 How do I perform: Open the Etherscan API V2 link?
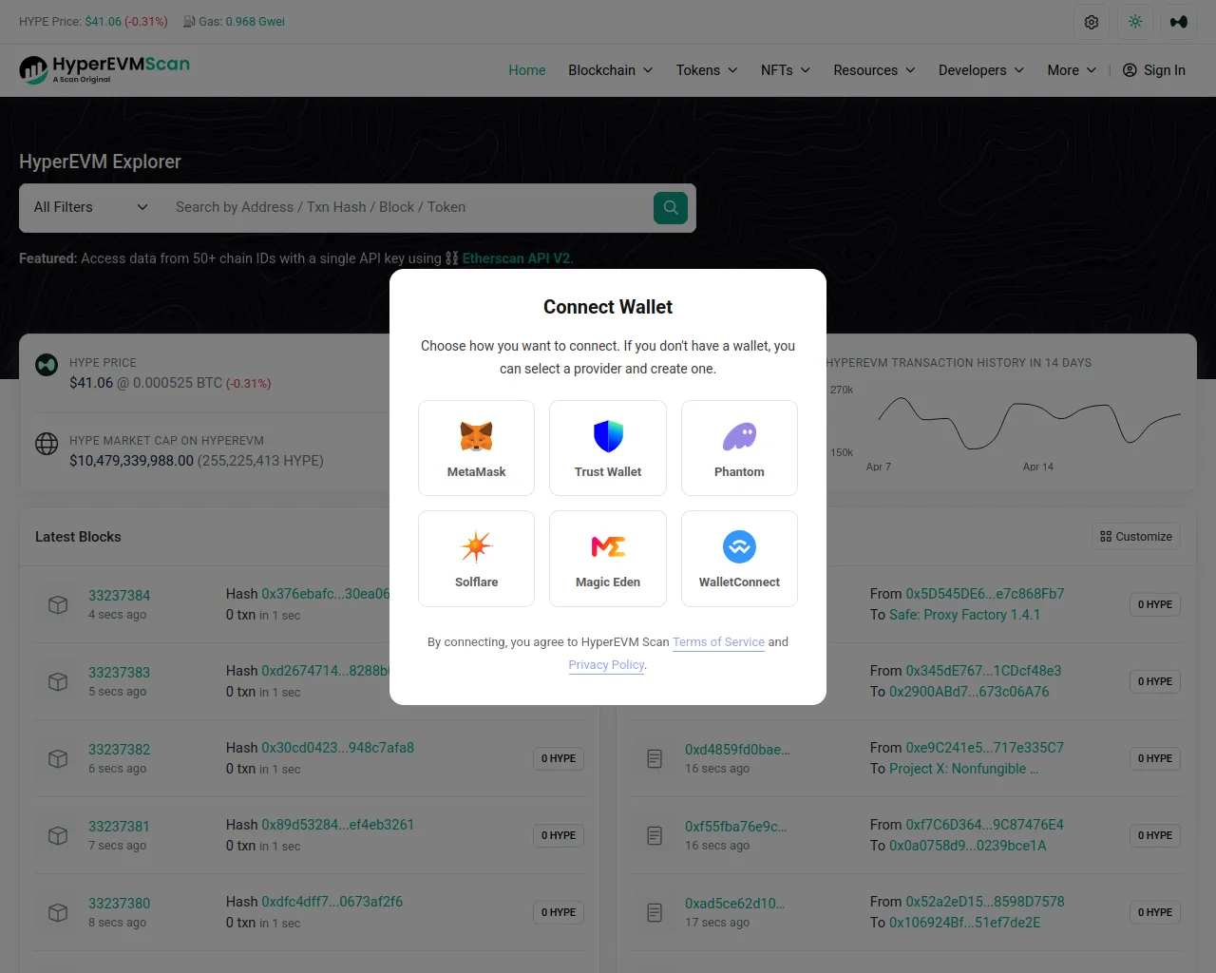point(518,258)
